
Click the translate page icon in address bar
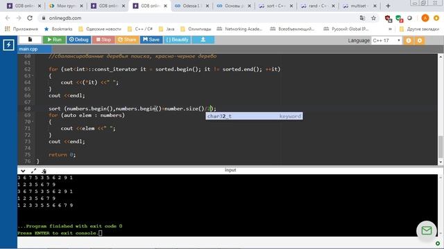coord(362,18)
